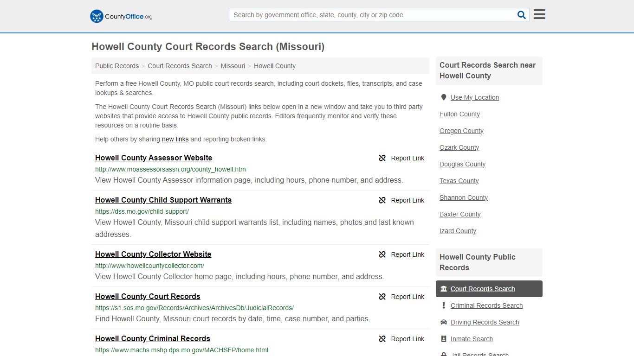Click the badge icon by Inmate Search
The image size is (634, 356).
click(x=444, y=339)
